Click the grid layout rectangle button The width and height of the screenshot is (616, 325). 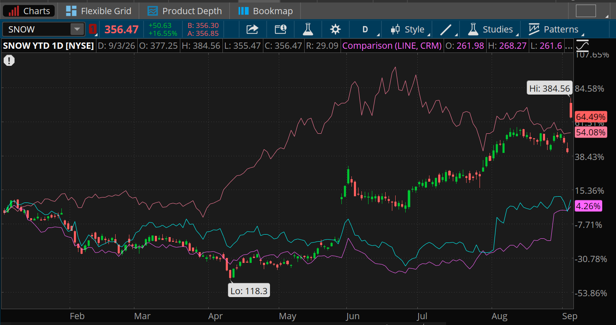[x=586, y=11]
